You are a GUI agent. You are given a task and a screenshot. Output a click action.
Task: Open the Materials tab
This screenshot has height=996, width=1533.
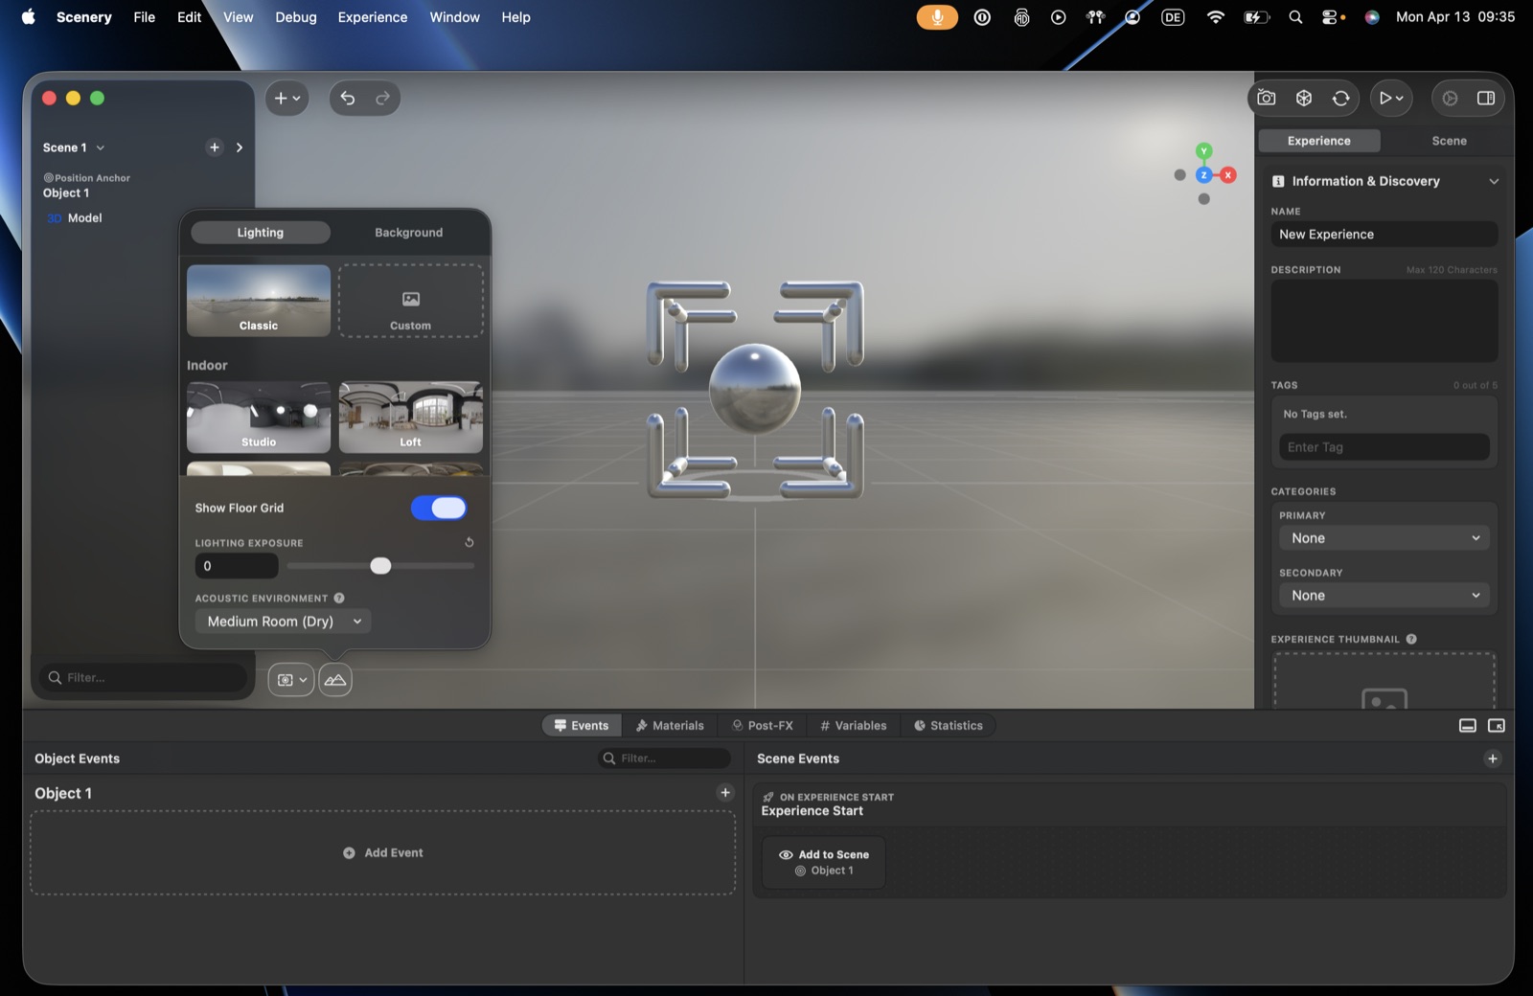[x=670, y=726]
